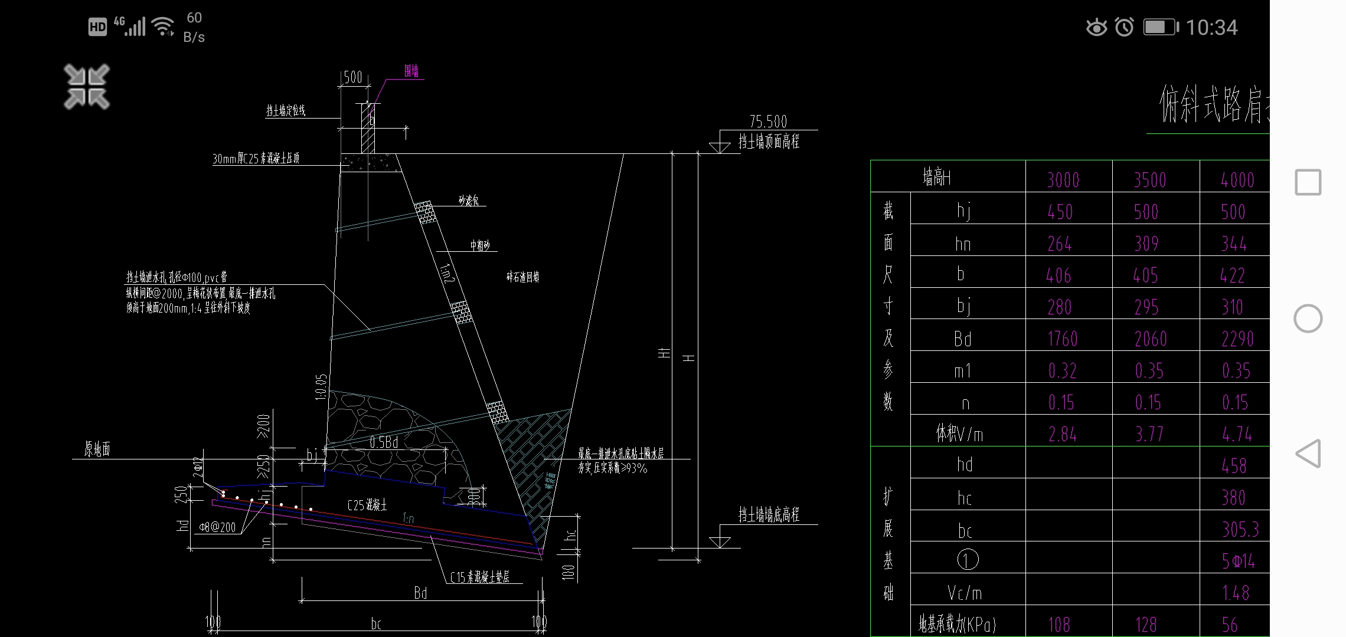Select the 4000 wall height column header
The height and width of the screenshot is (637, 1346).
[1235, 176]
